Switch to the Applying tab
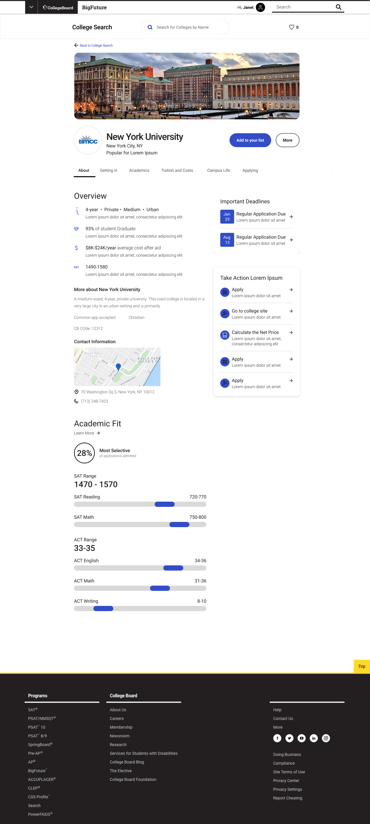 coord(250,171)
